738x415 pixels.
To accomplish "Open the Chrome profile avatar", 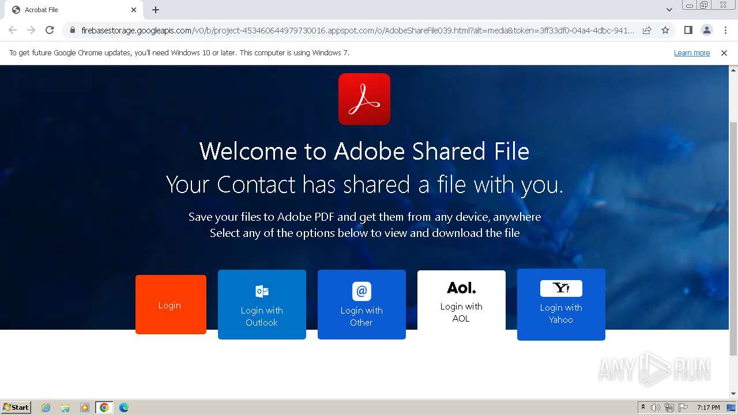I will coord(706,30).
